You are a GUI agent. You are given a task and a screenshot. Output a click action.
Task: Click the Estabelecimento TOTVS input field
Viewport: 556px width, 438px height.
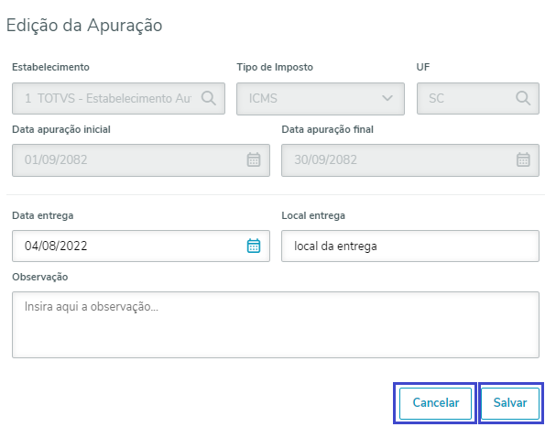tap(105, 98)
